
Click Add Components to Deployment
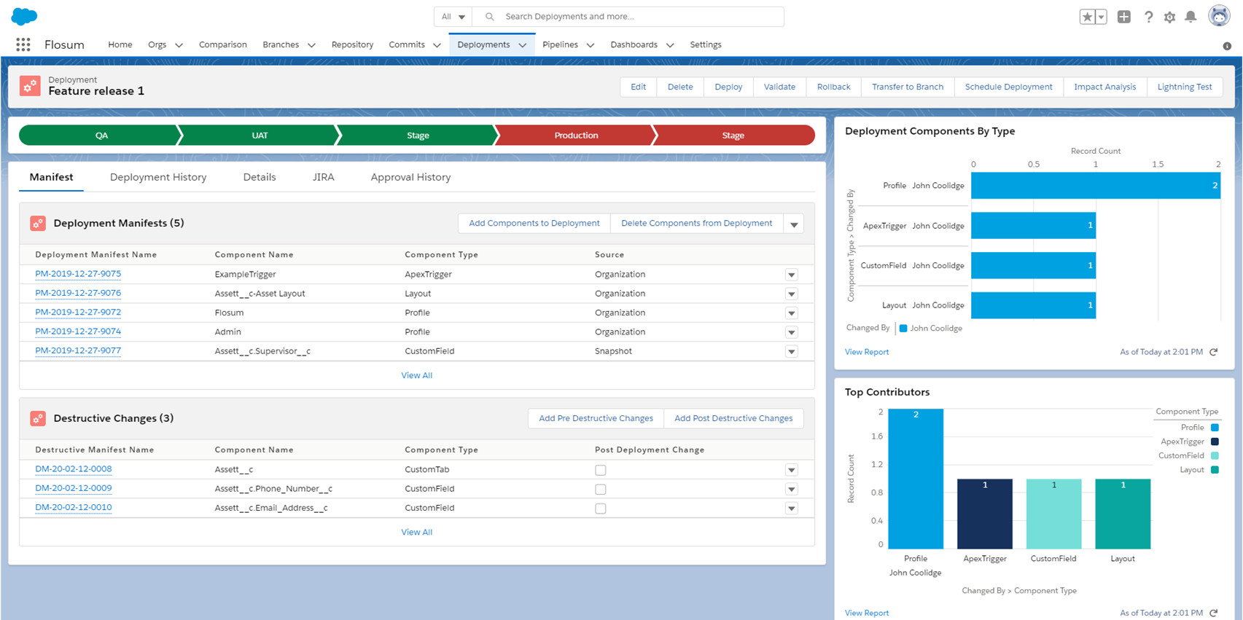click(x=534, y=224)
